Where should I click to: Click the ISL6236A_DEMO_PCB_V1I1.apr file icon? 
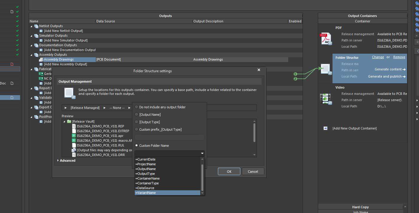[x=74, y=136]
